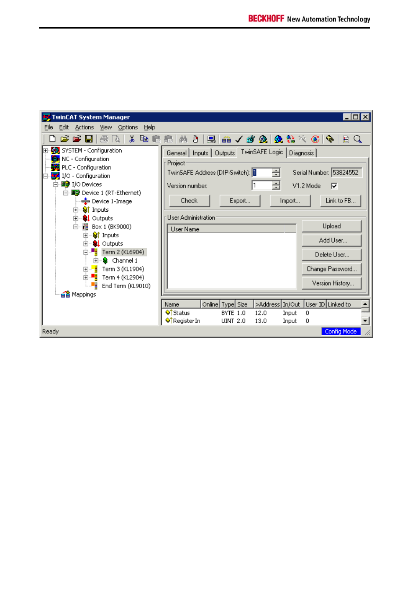Switch to the Outputs tab
This screenshot has height=593, width=419.
(x=225, y=153)
